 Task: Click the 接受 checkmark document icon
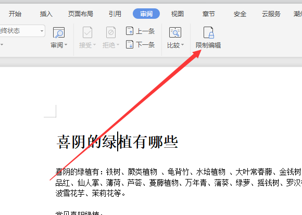click(87, 32)
